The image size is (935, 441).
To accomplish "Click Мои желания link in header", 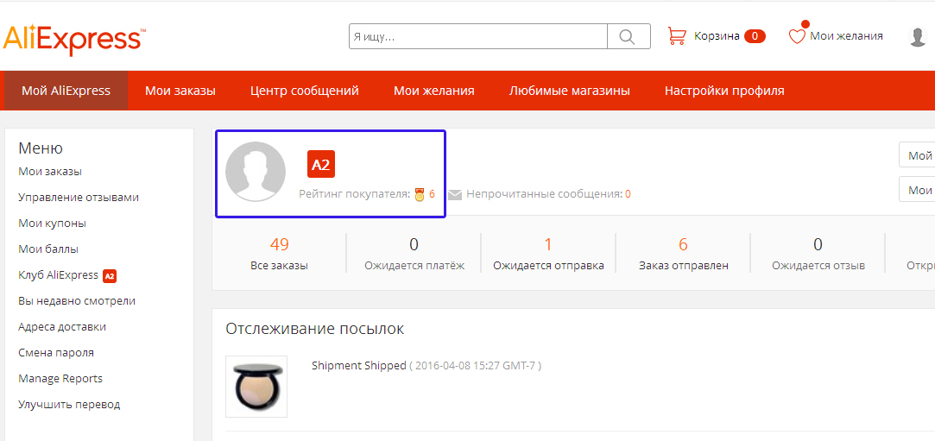I will (x=846, y=35).
